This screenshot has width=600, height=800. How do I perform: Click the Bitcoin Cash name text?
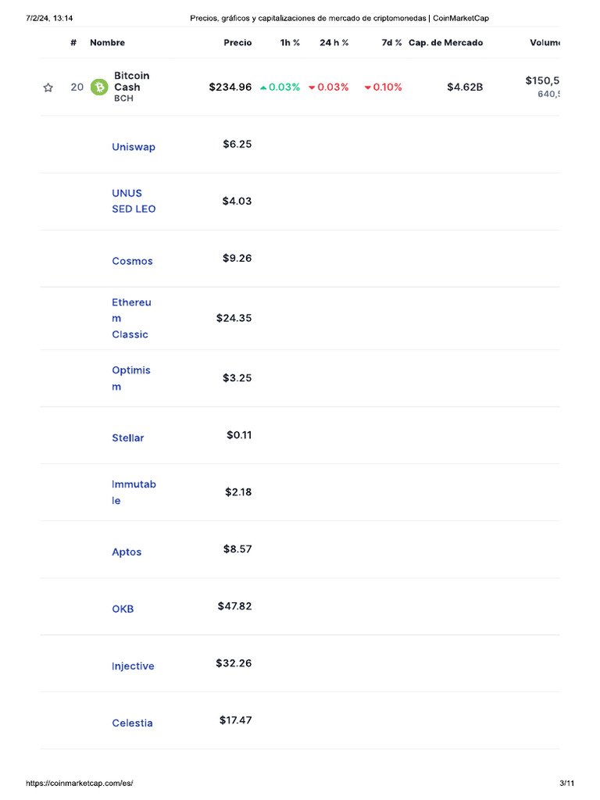pyautogui.click(x=132, y=82)
